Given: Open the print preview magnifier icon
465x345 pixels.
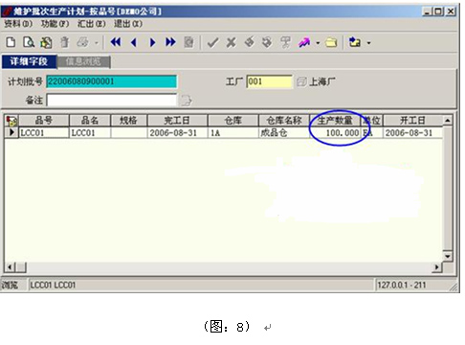Looking at the screenshot, I should click(x=29, y=42).
